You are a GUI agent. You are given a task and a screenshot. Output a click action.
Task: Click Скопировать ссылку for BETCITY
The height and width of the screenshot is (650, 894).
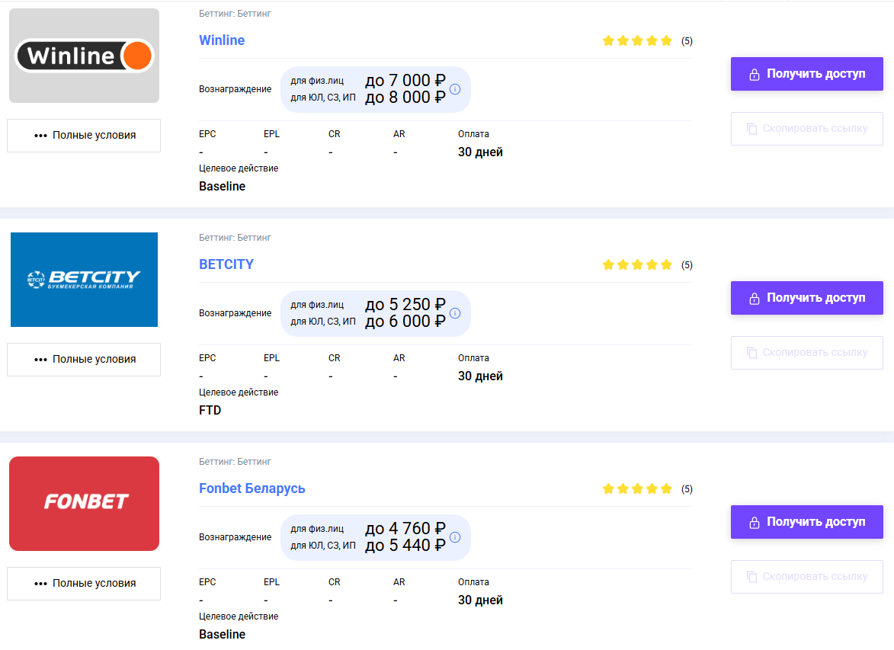806,353
